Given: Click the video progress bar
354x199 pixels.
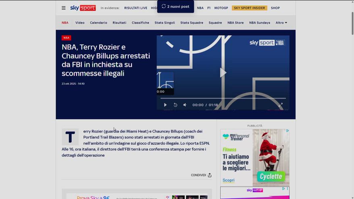Looking at the screenshot, I should (x=223, y=98).
